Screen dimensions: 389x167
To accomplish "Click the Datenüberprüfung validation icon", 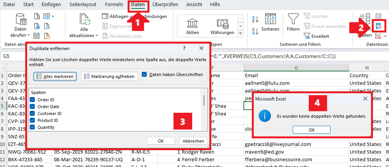I will coord(378,36).
